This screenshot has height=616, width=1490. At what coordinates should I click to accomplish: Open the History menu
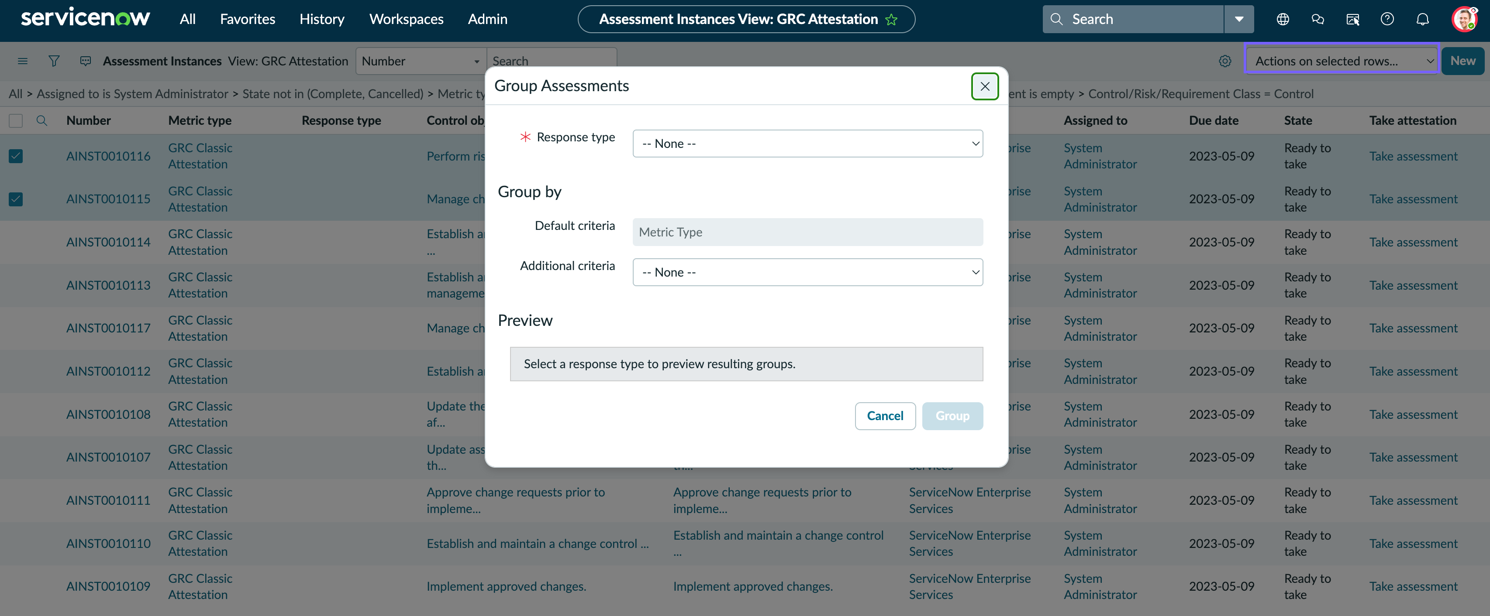point(321,19)
